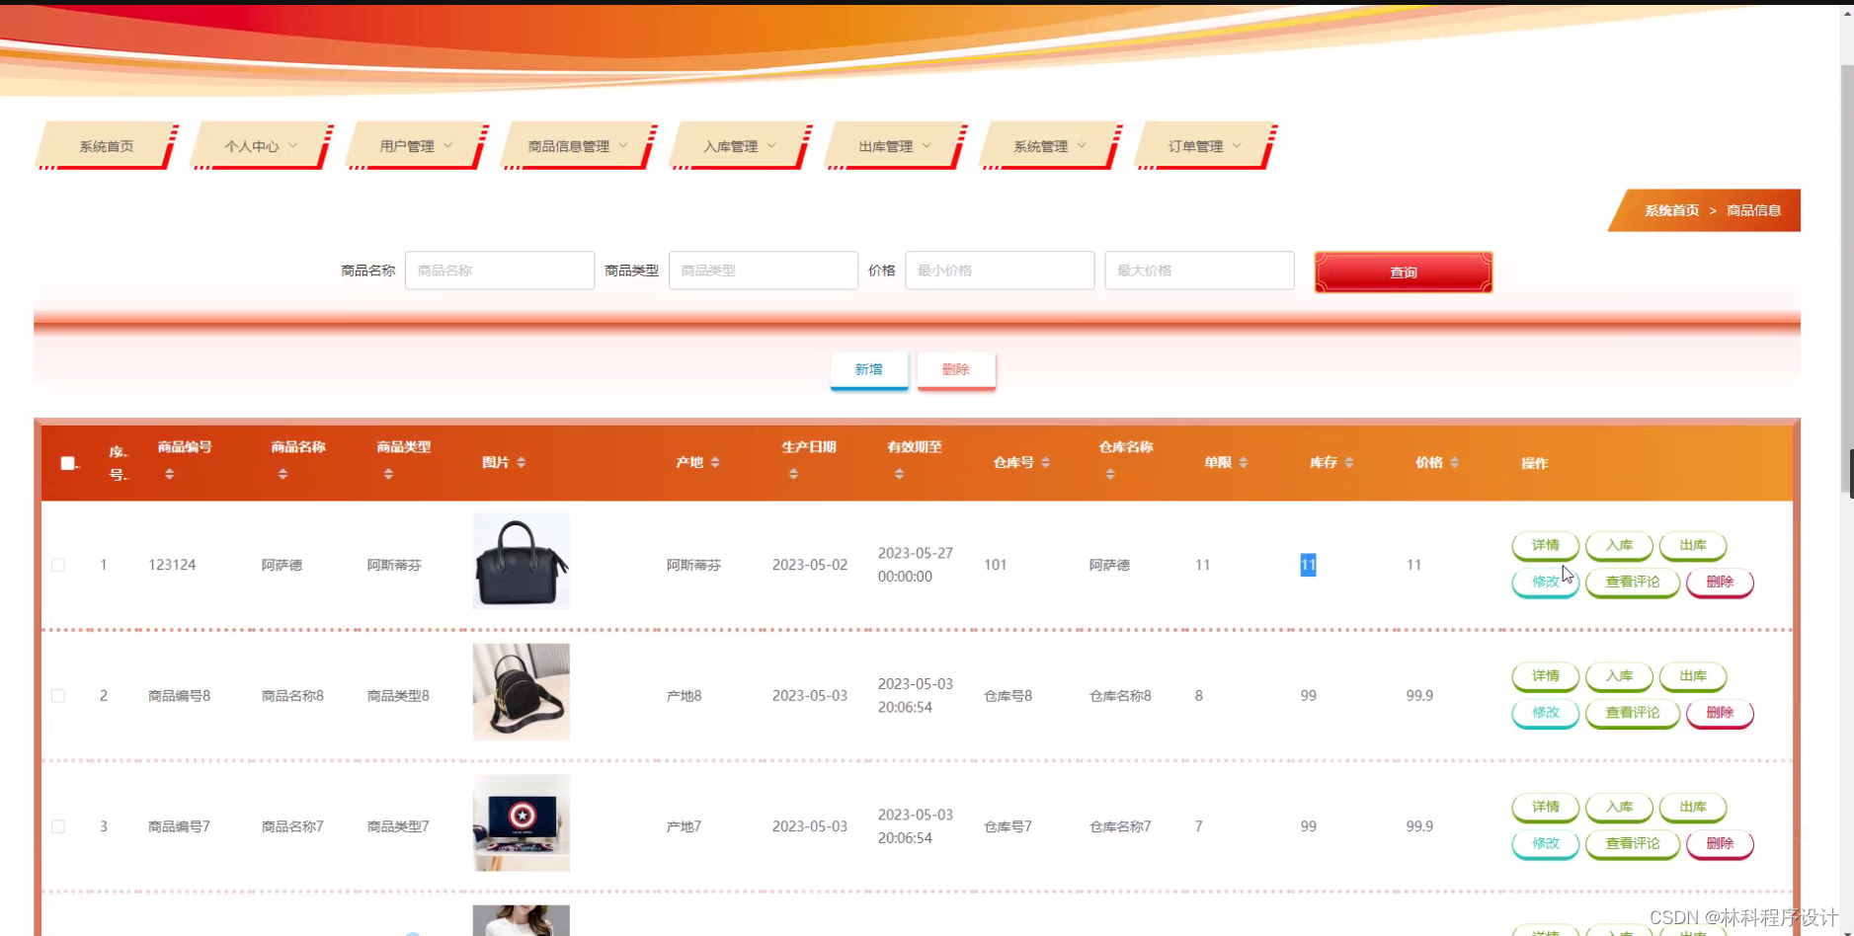
Task: Toggle the select-all checkbox in table header
Action: click(x=66, y=462)
